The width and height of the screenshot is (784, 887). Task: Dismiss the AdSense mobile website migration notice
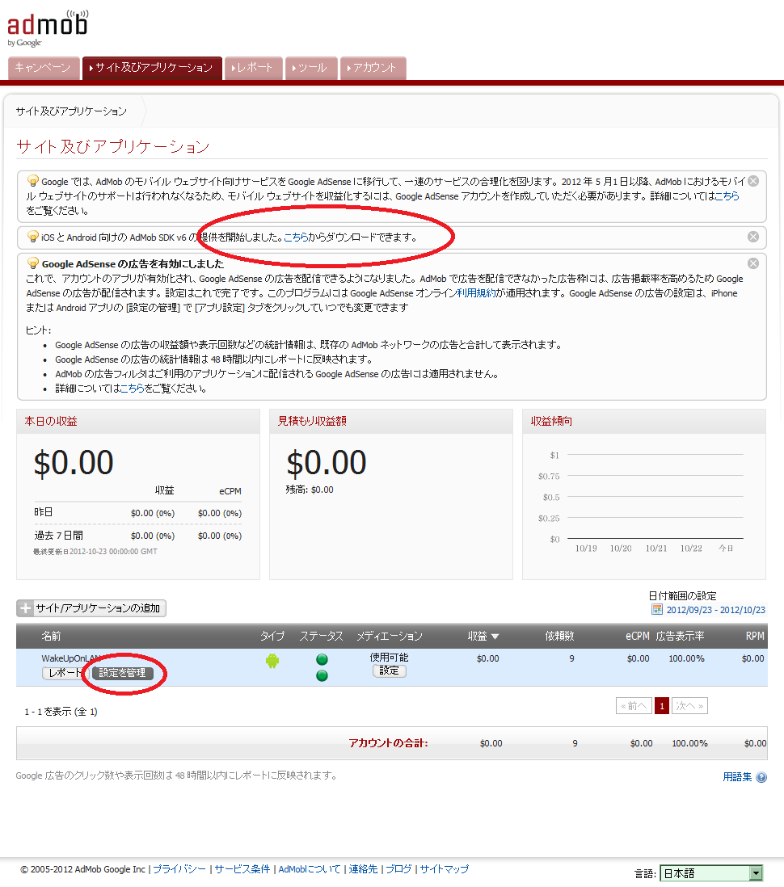click(753, 181)
